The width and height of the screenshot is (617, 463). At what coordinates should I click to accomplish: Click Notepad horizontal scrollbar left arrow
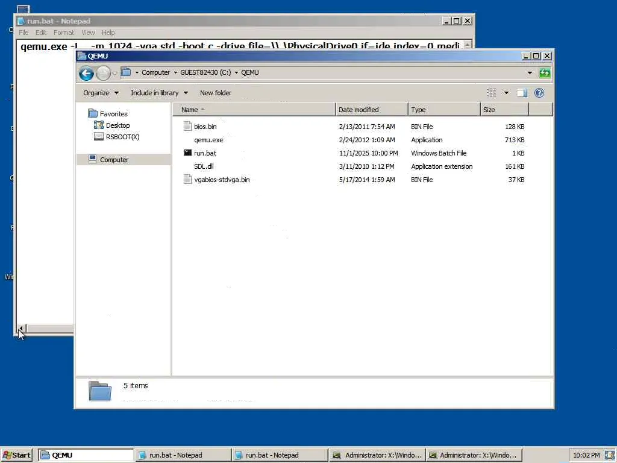tap(22, 328)
